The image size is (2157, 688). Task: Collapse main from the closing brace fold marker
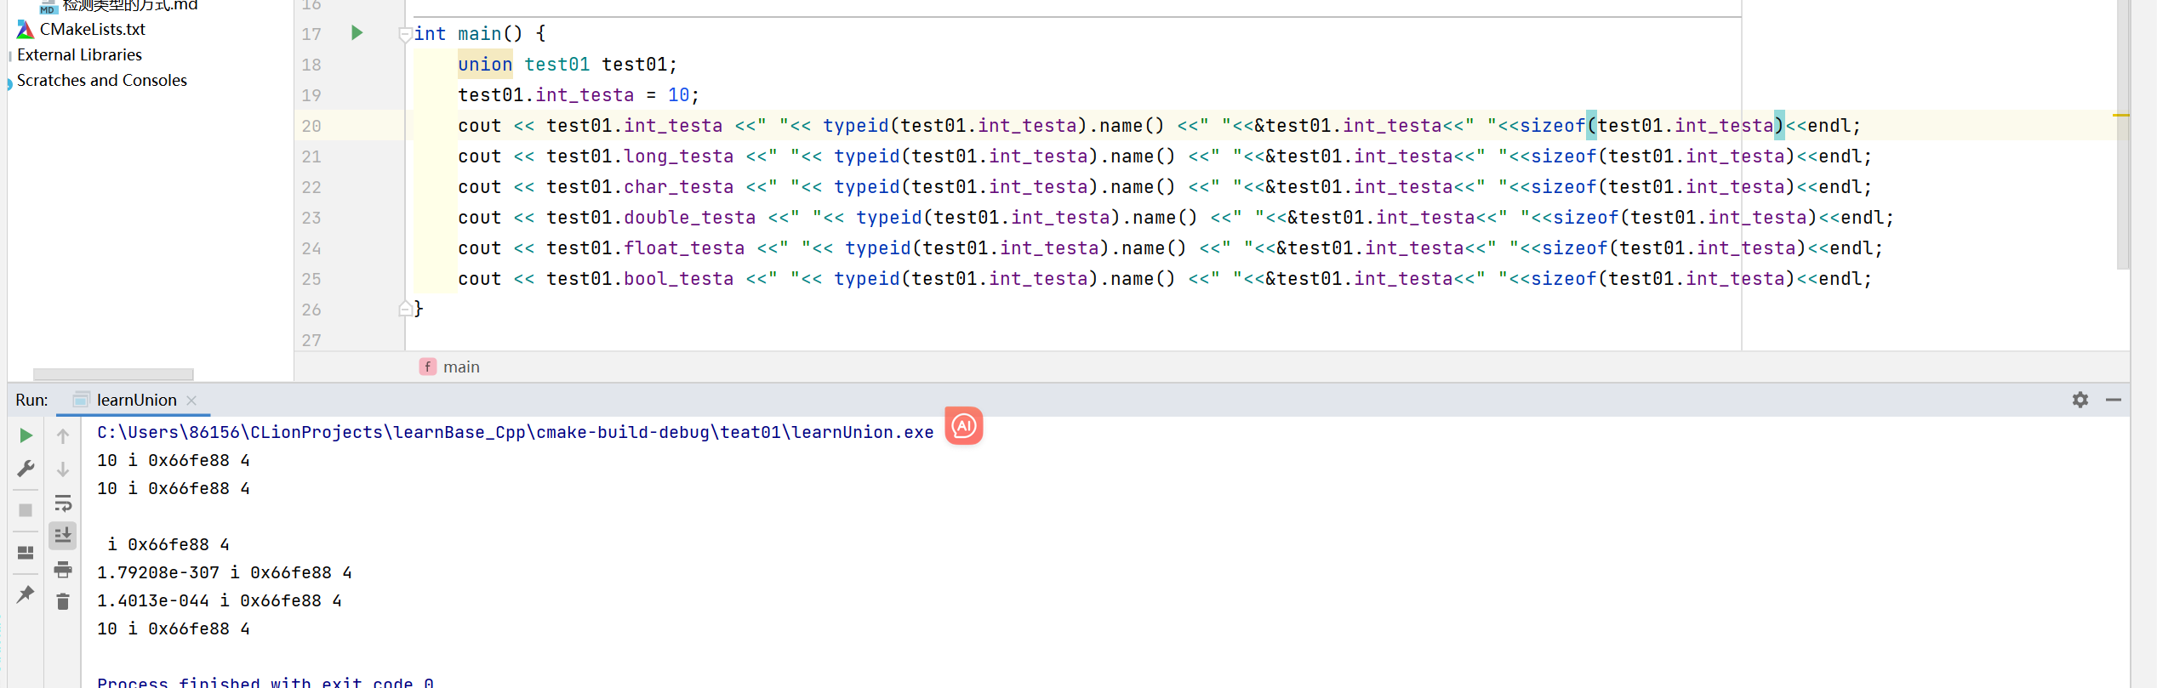tap(405, 309)
